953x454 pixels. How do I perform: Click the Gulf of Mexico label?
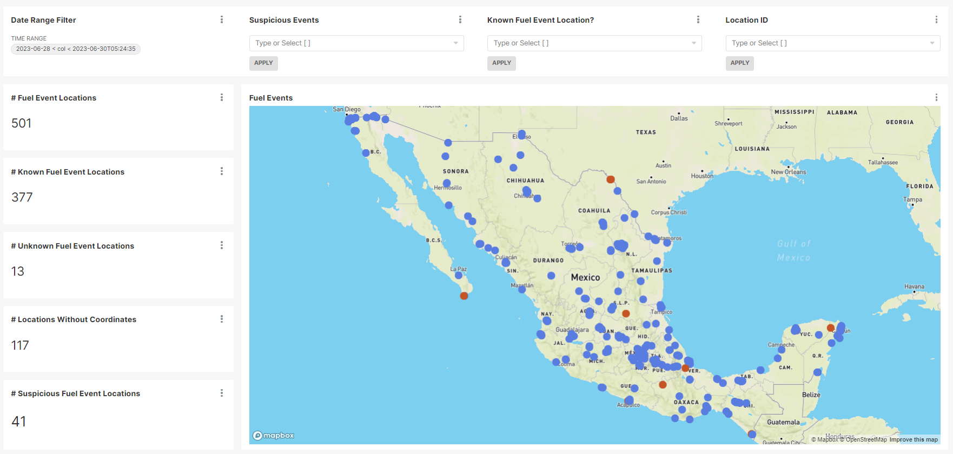click(x=794, y=251)
